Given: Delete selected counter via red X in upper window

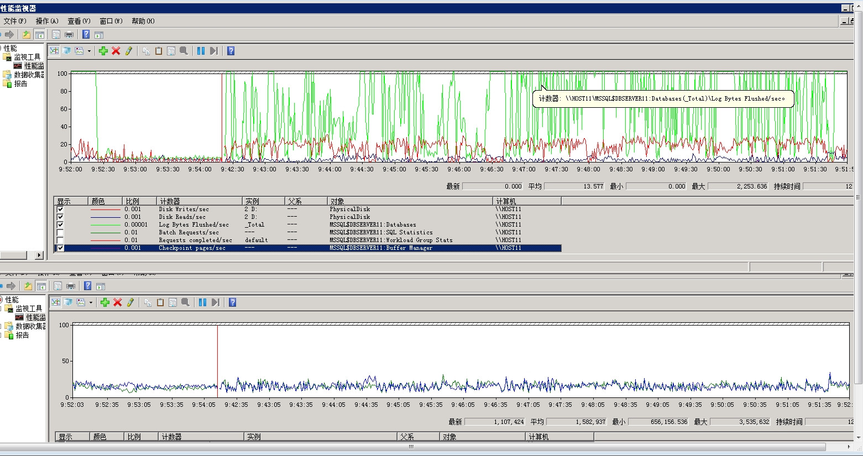Looking at the screenshot, I should click(116, 51).
